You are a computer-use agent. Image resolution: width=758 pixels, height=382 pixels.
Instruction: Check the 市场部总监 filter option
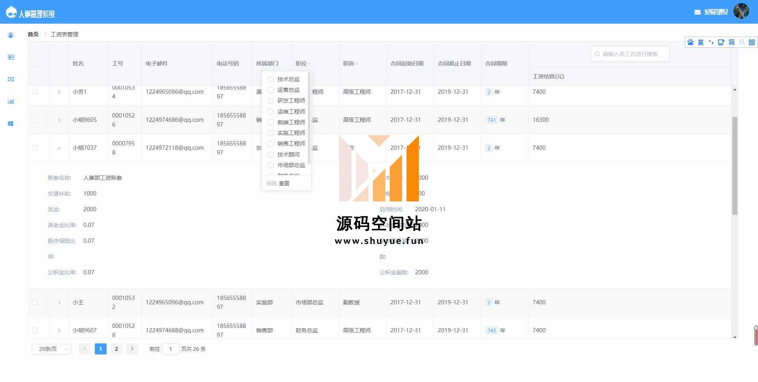(x=271, y=165)
